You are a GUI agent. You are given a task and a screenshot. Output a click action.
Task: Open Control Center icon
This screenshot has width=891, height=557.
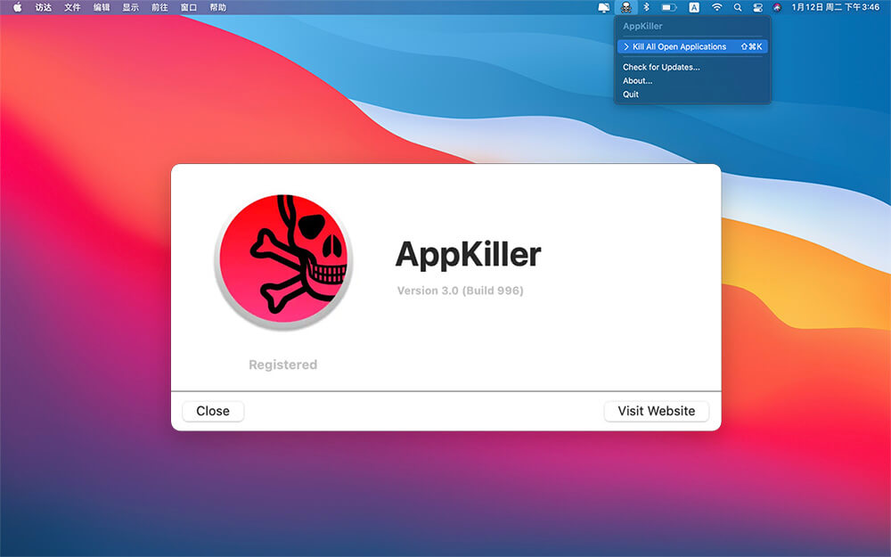pos(757,7)
